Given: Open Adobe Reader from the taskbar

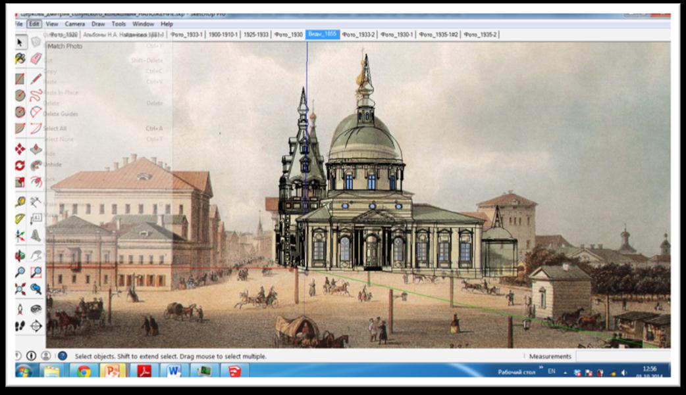Looking at the screenshot, I should (144, 372).
